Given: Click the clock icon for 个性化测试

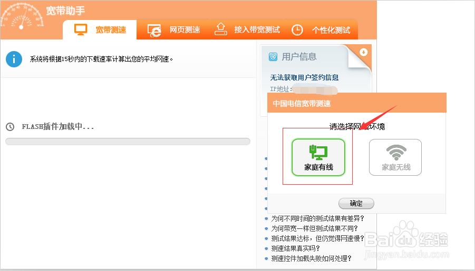Looking at the screenshot, I should [x=297, y=30].
